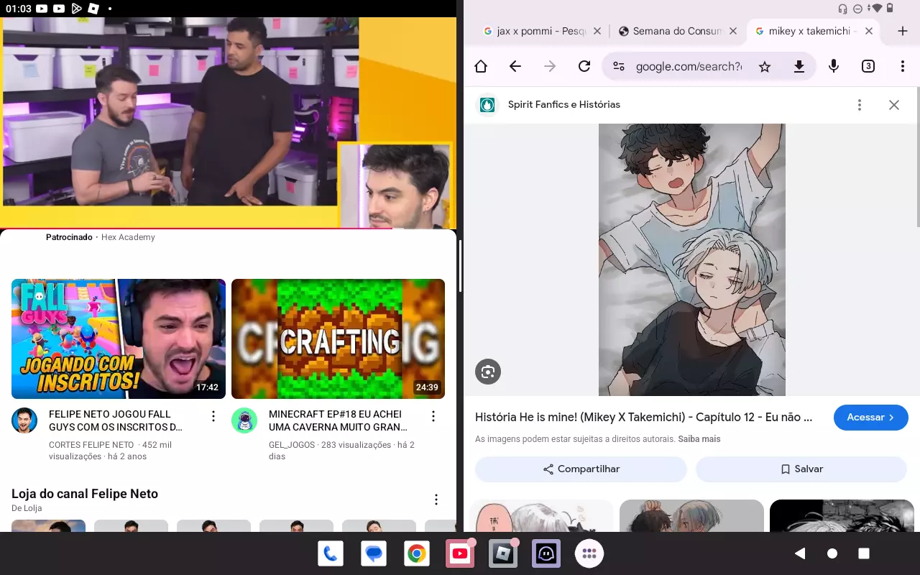
Task: Open the Hex Academy sponsor label
Action: point(128,237)
